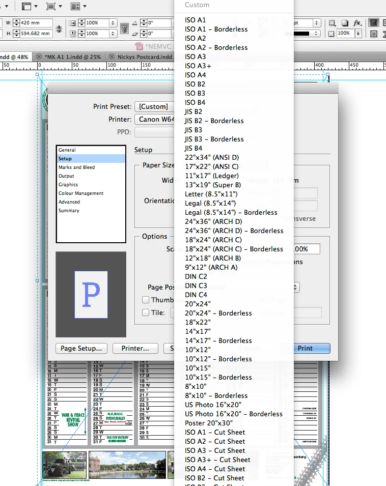Click the H field showing 594.682 mm
Image resolution: width=386 pixels, height=486 pixels.
point(36,34)
